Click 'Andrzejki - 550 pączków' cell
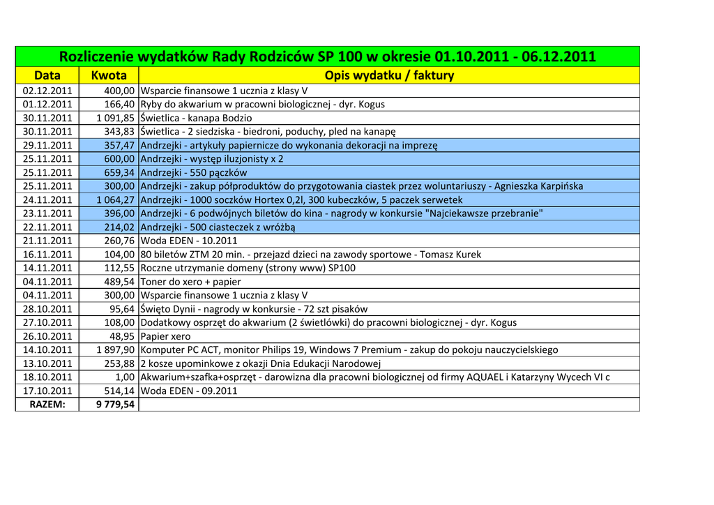 pyautogui.click(x=388, y=172)
